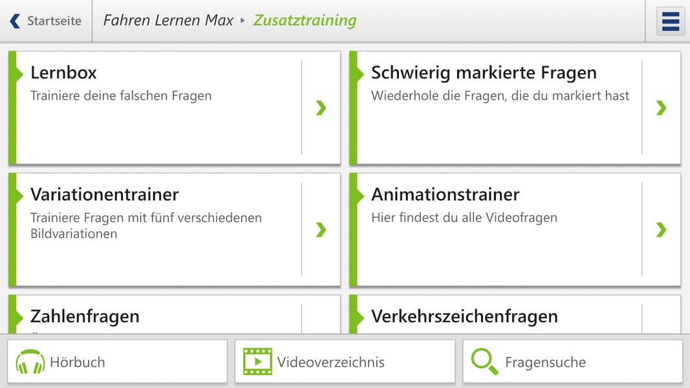This screenshot has width=690, height=388.
Task: Click the film strip Videoverzeichnis icon
Action: 257,361
